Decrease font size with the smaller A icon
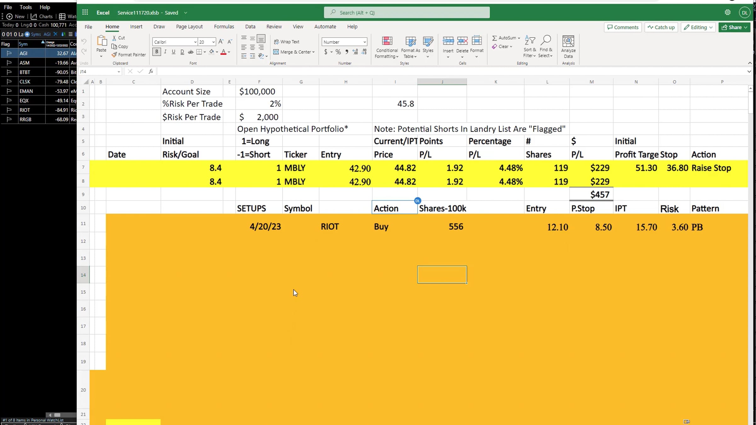Image resolution: width=756 pixels, height=425 pixels. pos(230,42)
